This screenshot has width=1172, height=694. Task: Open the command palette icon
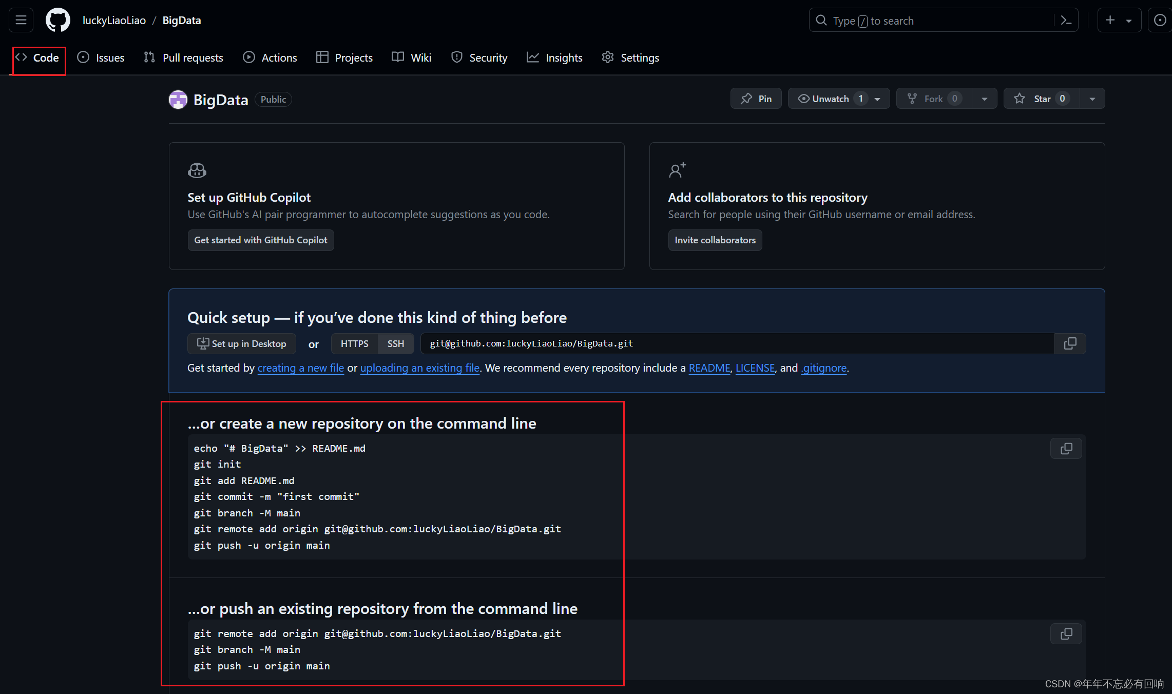click(1066, 21)
